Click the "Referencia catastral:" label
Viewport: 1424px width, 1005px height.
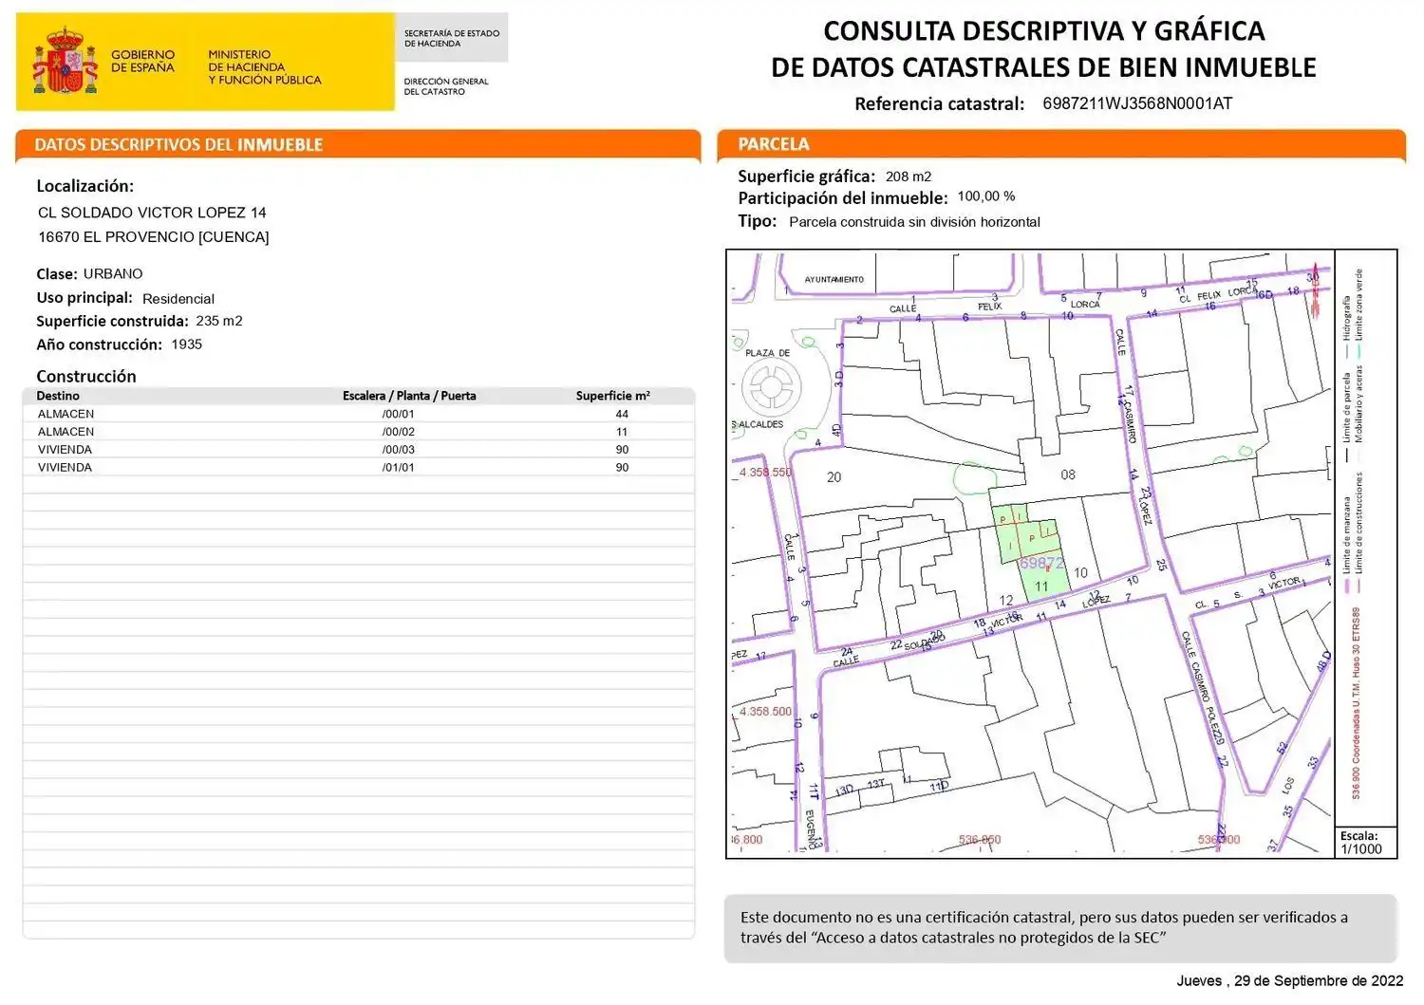[x=940, y=103]
